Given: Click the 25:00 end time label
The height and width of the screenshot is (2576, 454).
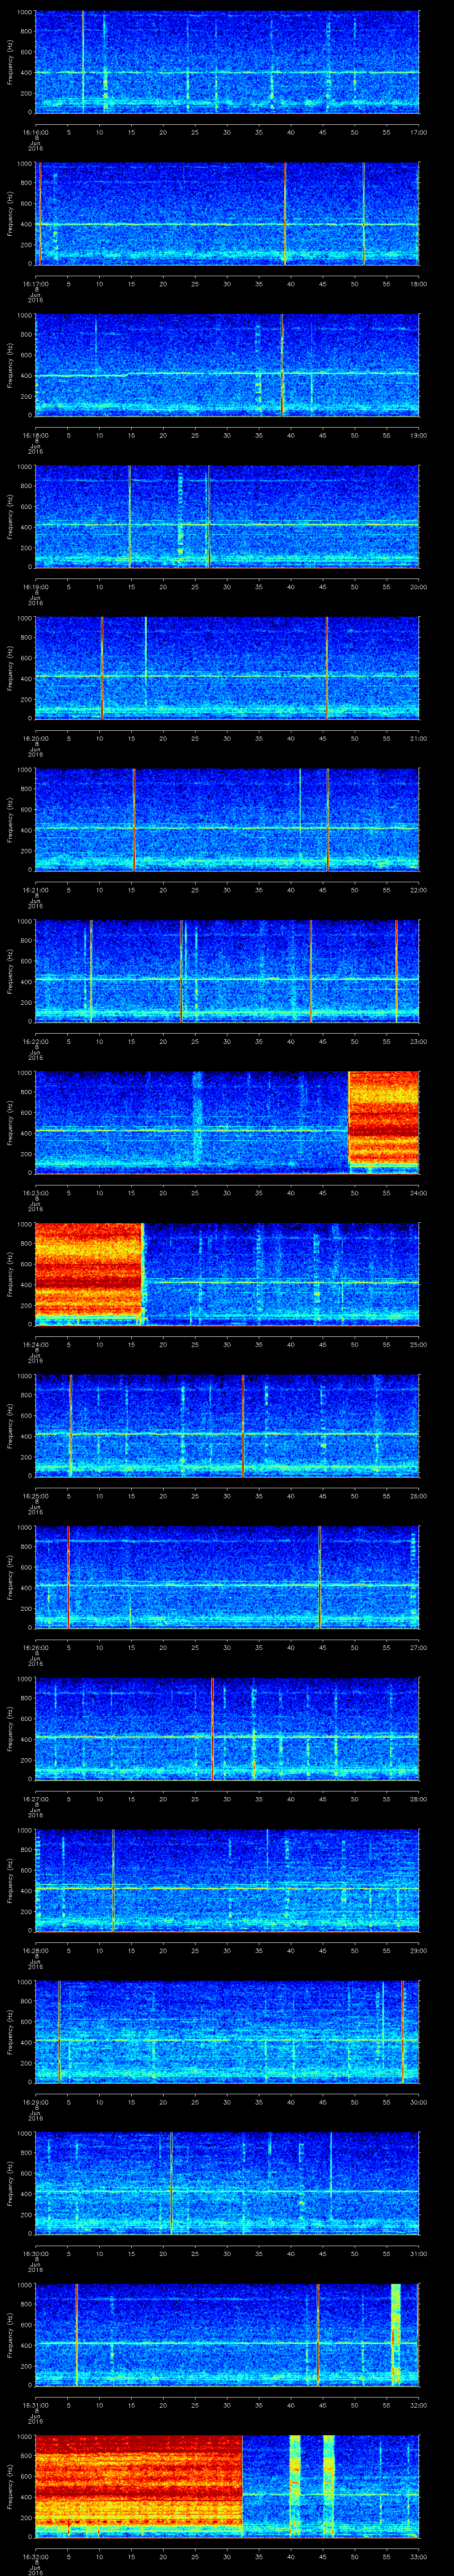Looking at the screenshot, I should [418, 1344].
